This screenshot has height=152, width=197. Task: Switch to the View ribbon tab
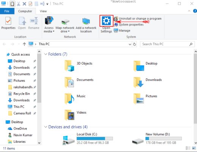pyautogui.click(x=43, y=11)
